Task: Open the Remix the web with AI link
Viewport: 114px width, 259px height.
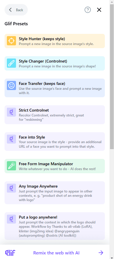Action: (x=56, y=253)
